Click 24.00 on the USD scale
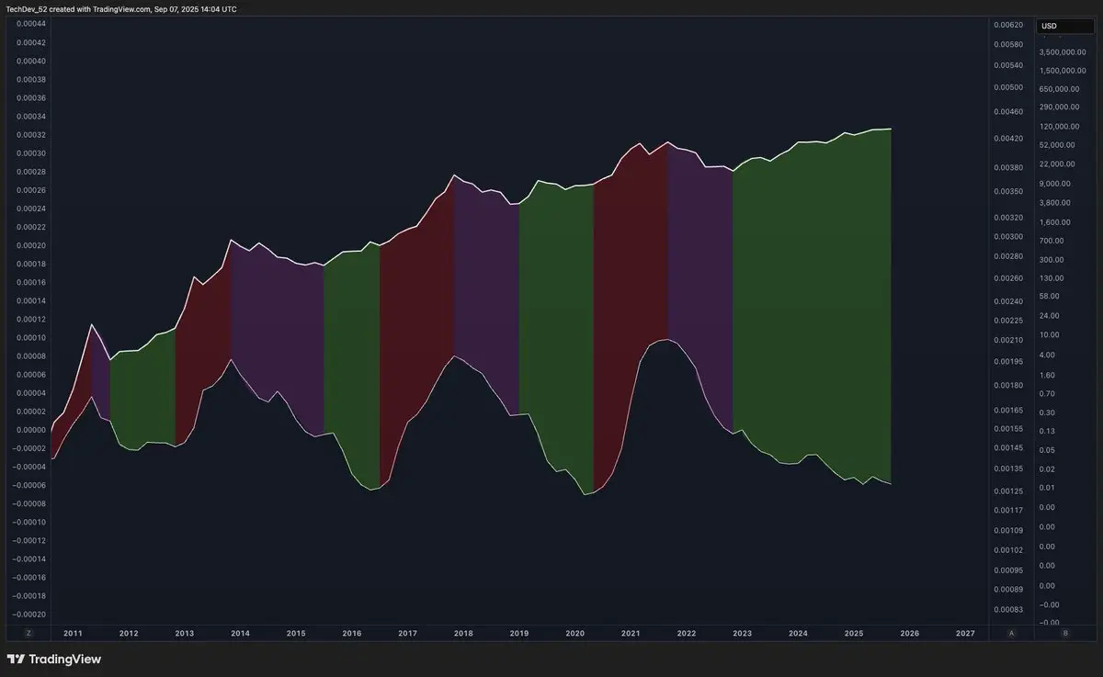This screenshot has width=1103, height=677. pos(1050,315)
